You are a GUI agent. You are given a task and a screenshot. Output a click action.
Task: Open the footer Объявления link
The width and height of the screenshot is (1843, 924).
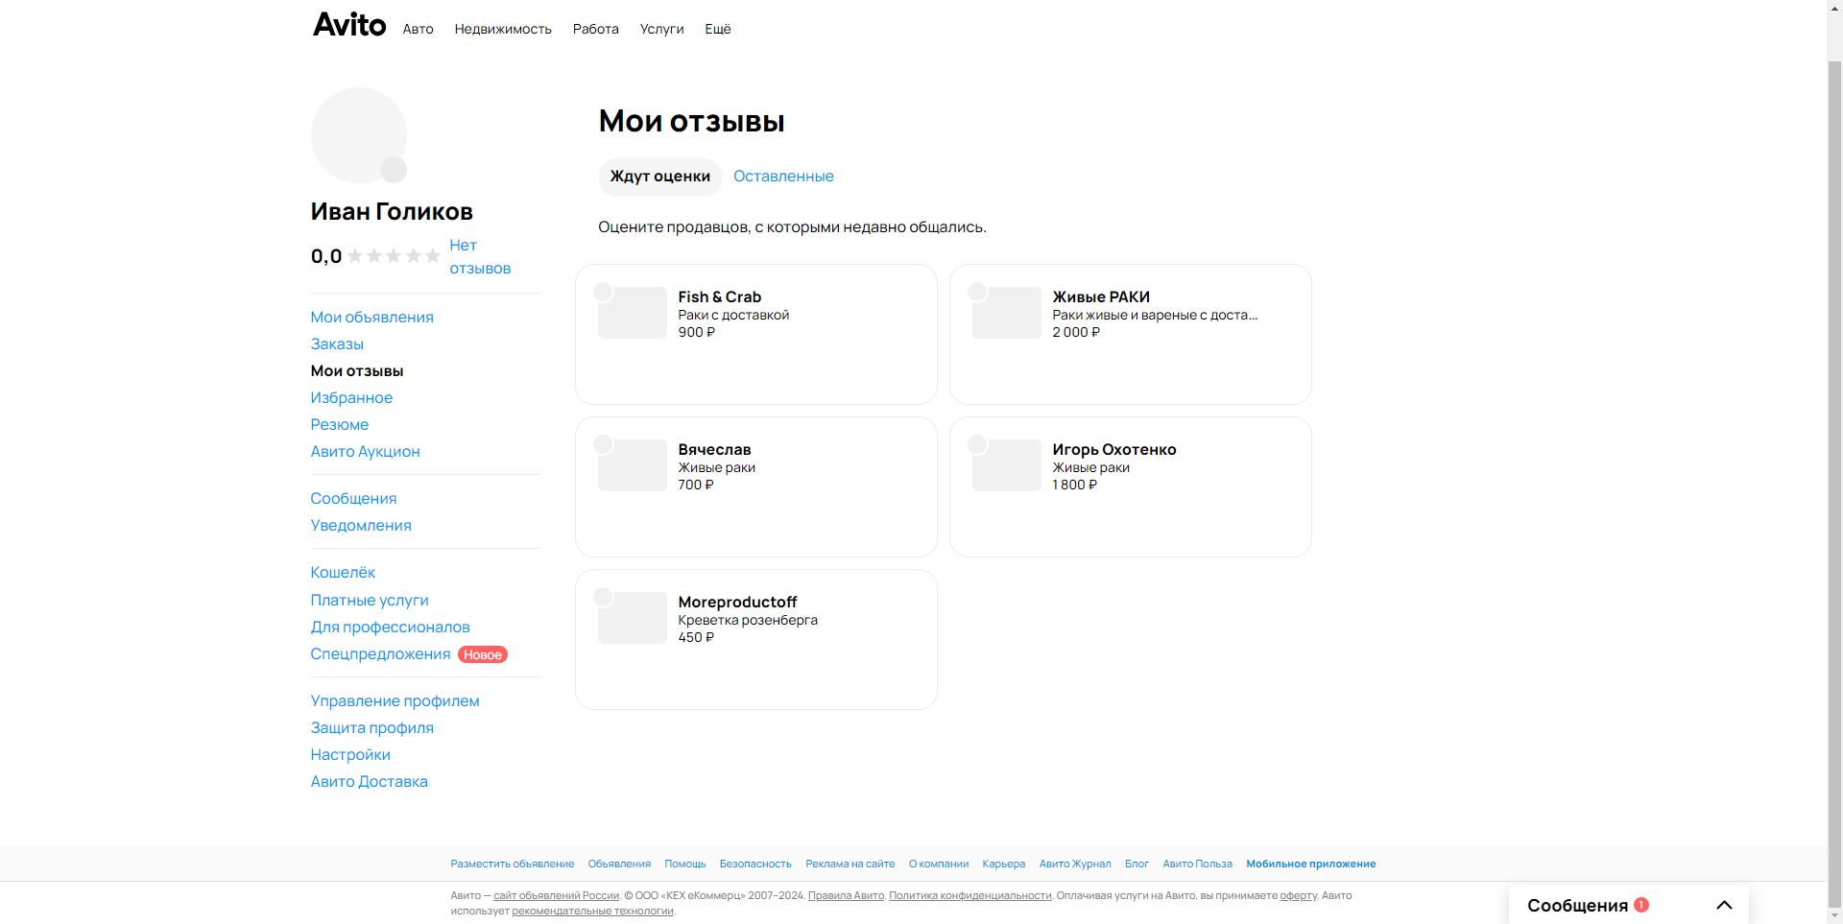coord(619,864)
